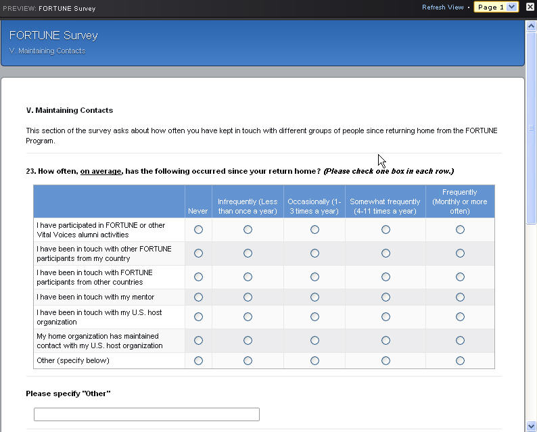This screenshot has width=537, height=432.
Task: Choose Never for home organization maintained contact
Action: coord(198,341)
